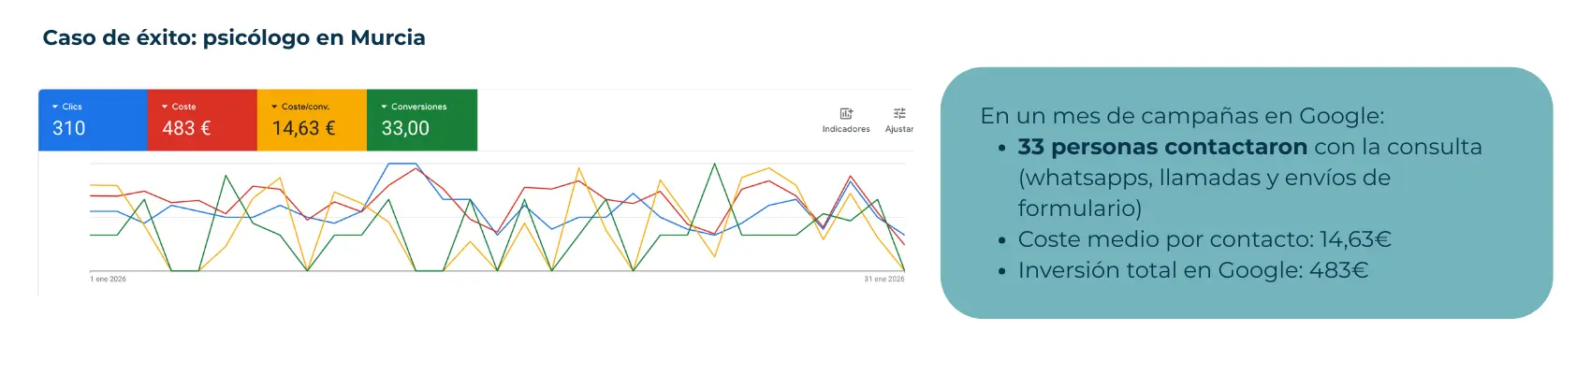Open the Ajustar sliders icon
Screen dimensions: 1591x374
(x=899, y=113)
